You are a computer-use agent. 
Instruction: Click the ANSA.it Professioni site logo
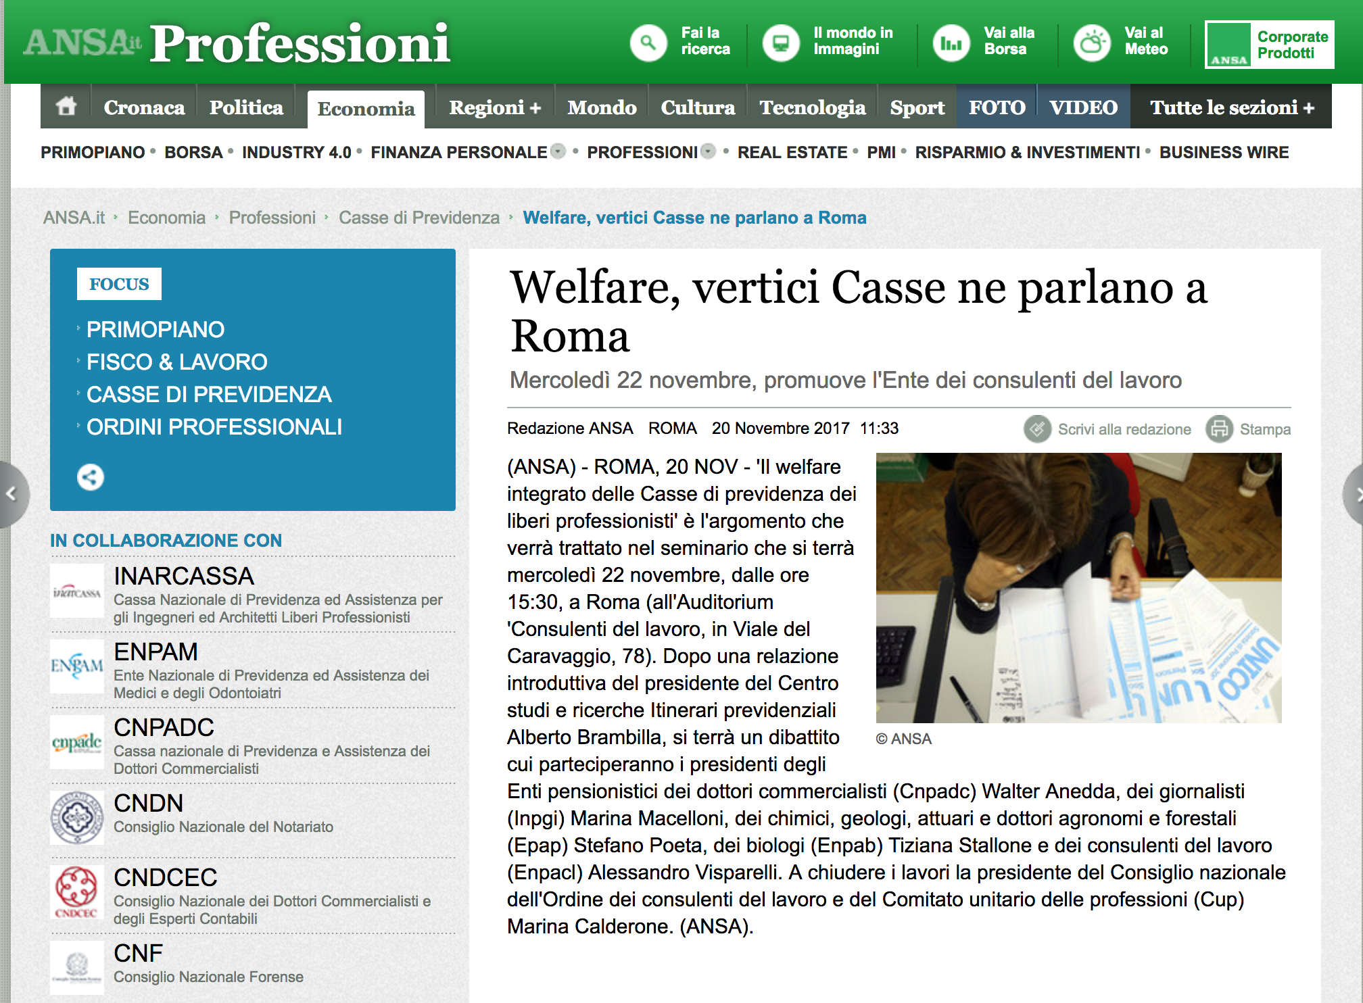[237, 43]
